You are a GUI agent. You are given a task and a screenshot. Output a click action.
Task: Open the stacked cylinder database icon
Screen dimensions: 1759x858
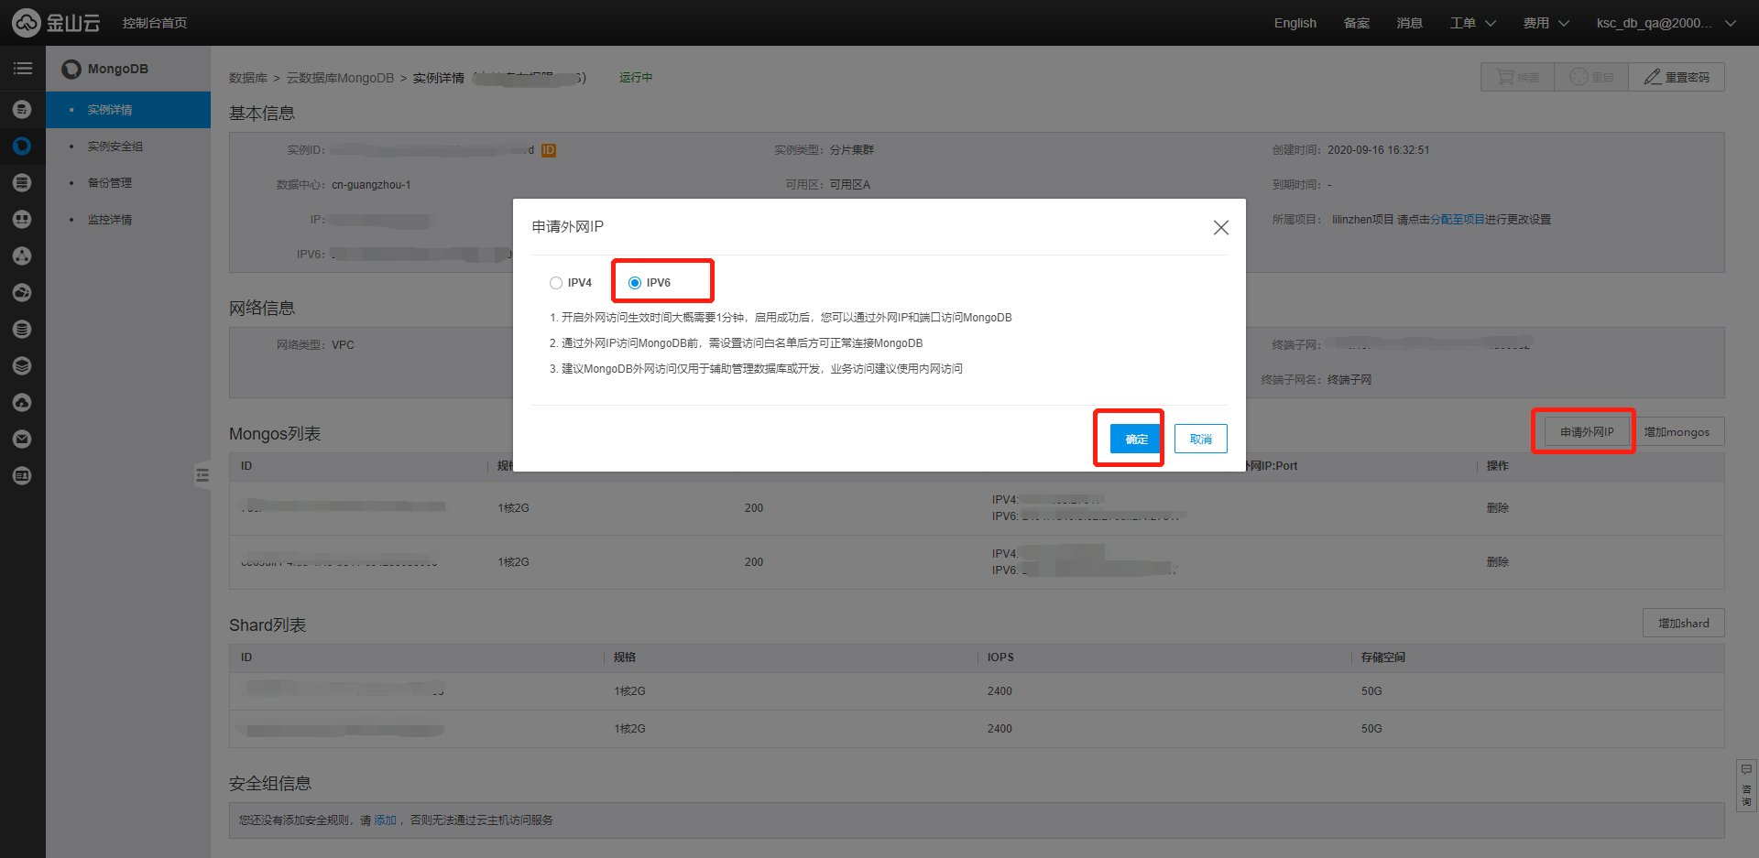(23, 330)
